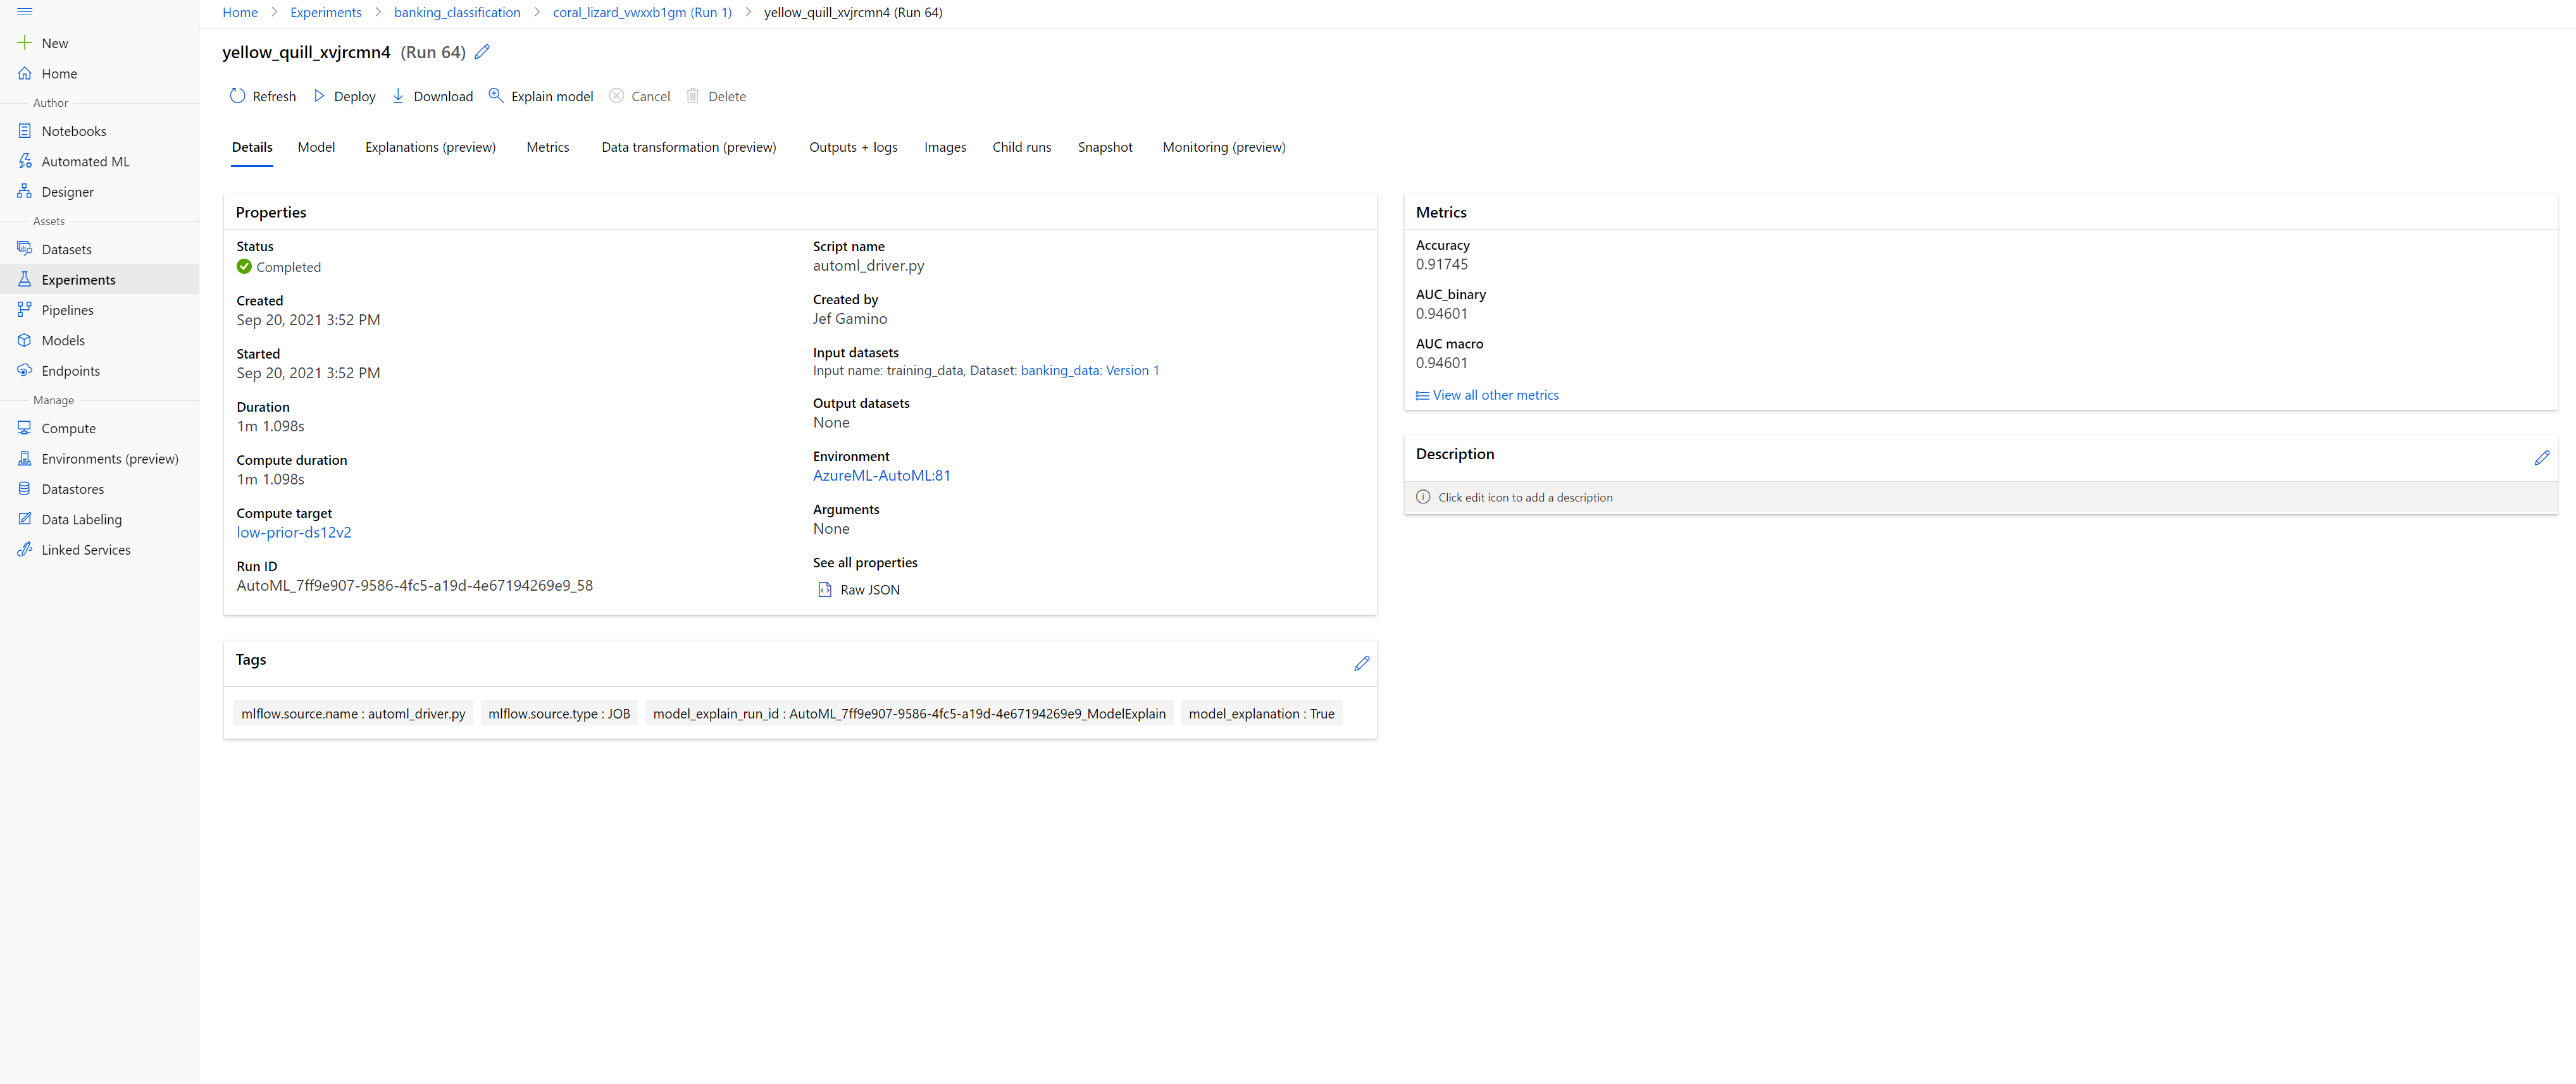Switch to the Metrics tab

[547, 147]
